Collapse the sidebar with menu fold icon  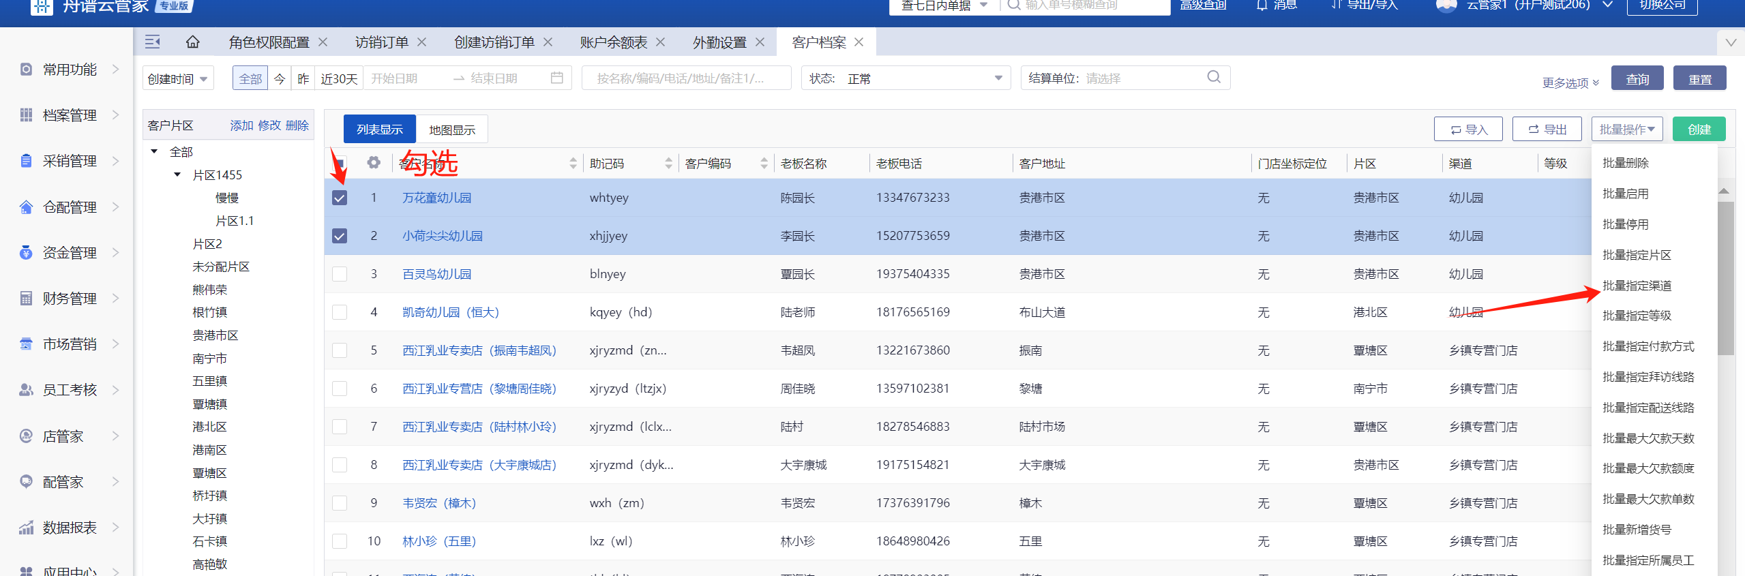click(153, 42)
